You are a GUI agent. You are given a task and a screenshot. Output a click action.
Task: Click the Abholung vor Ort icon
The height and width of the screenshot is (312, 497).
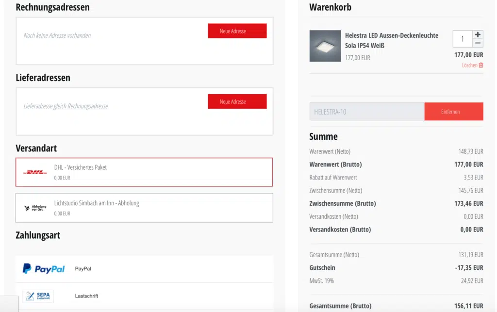tap(35, 208)
